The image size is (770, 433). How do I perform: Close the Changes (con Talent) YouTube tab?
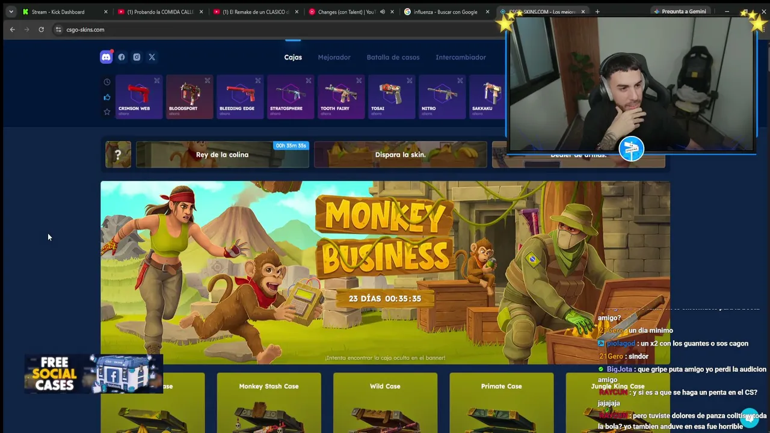click(392, 11)
